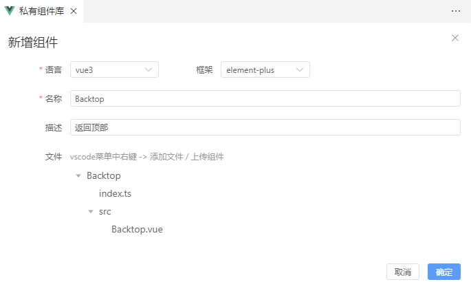Select the Backtop root folder label

tap(103, 176)
